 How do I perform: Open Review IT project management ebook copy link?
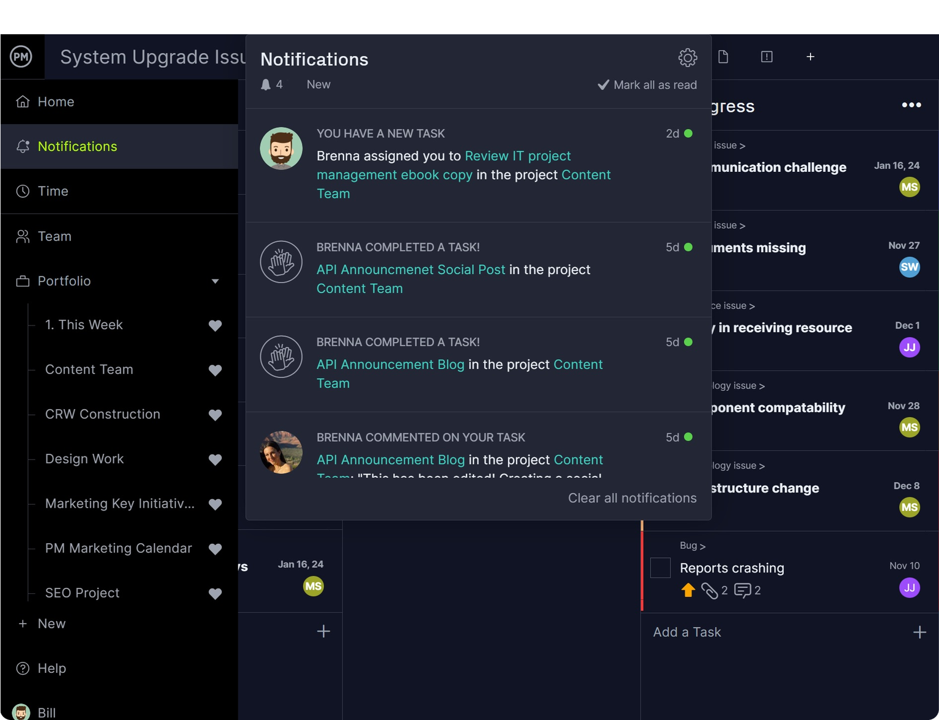pyautogui.click(x=444, y=165)
